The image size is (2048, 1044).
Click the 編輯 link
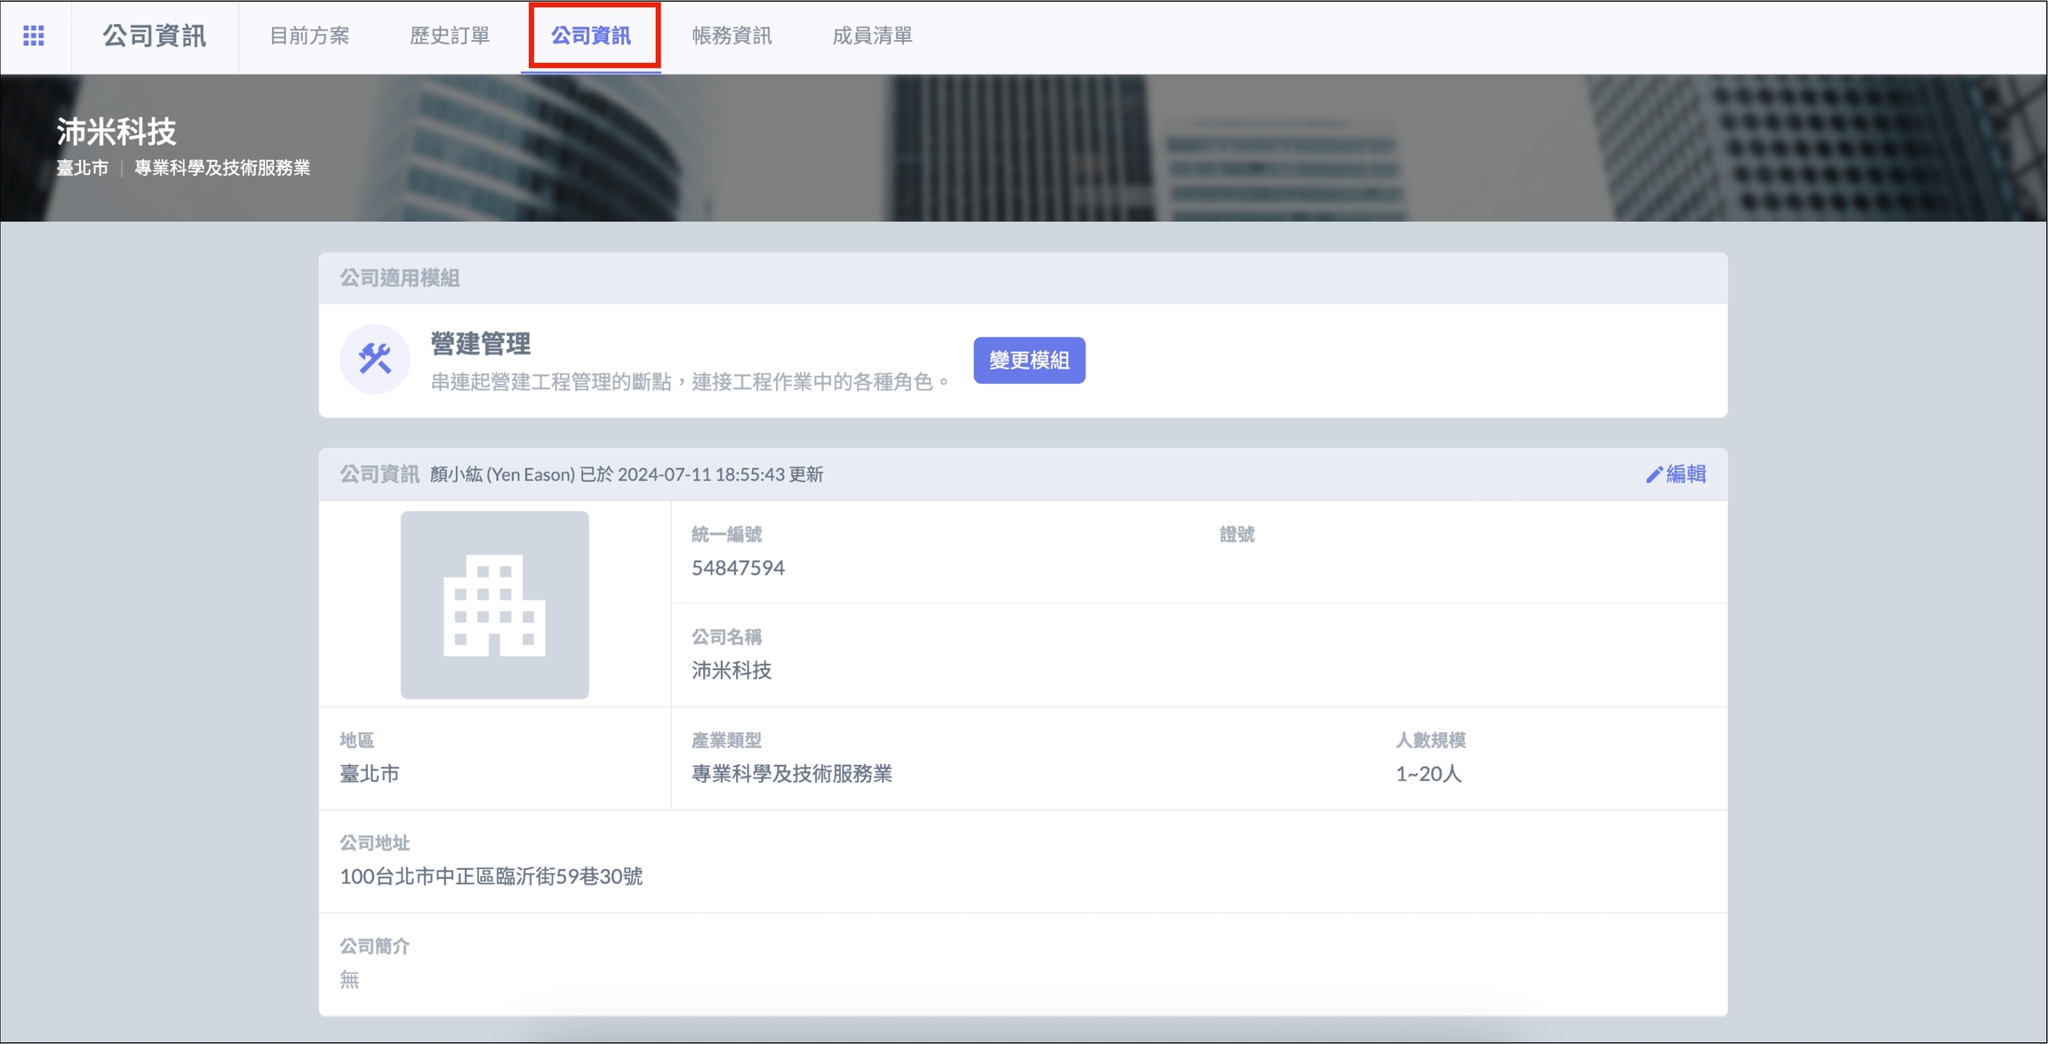point(1685,474)
